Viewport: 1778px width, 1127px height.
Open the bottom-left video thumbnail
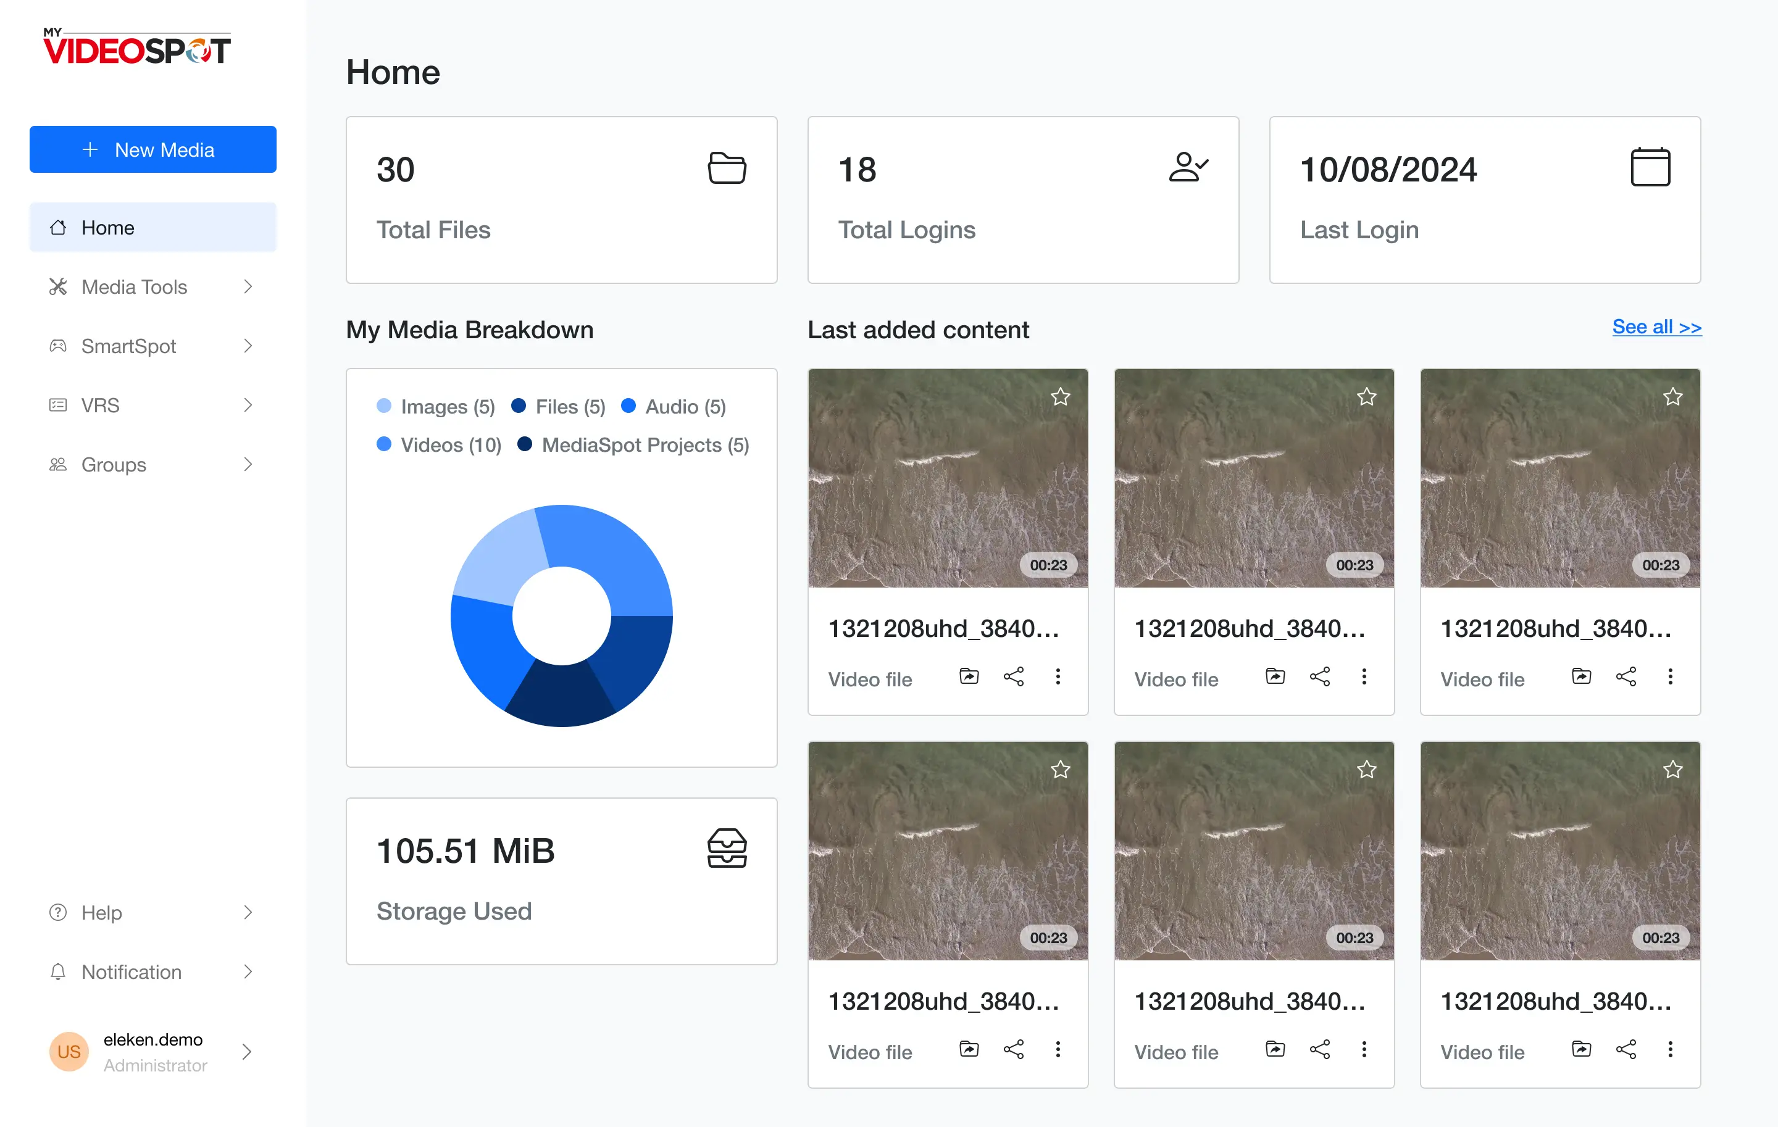coord(947,850)
